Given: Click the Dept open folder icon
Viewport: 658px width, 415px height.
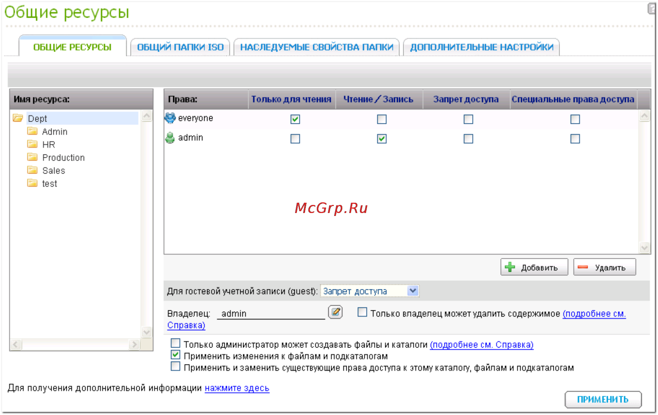Looking at the screenshot, I should click(x=18, y=118).
